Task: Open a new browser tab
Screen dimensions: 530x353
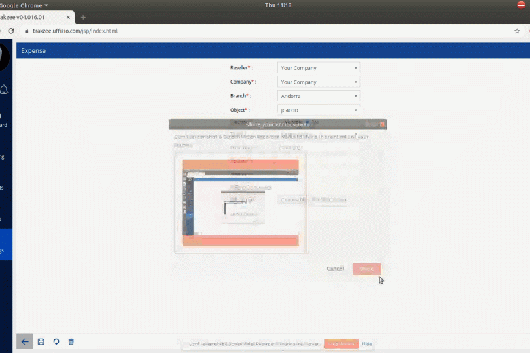Action: click(x=83, y=17)
